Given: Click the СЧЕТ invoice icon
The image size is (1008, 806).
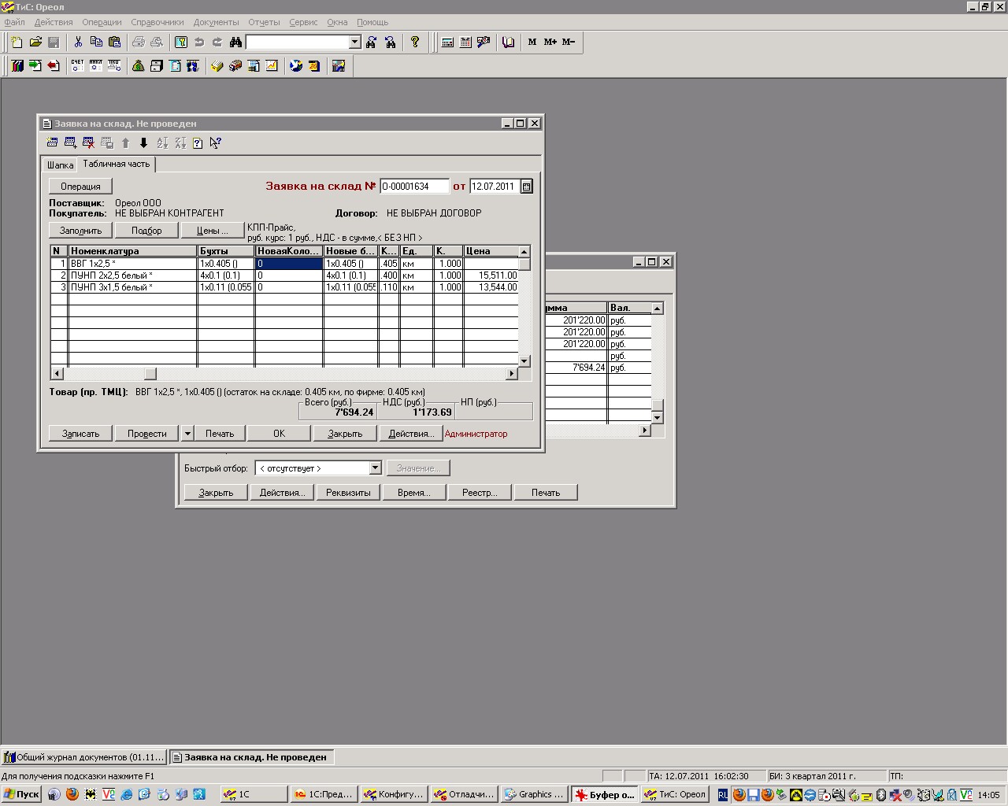Looking at the screenshot, I should [x=77, y=66].
